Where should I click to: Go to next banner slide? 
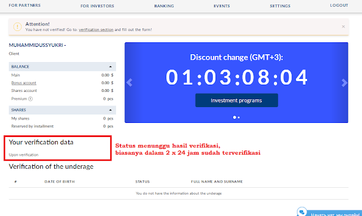click(x=344, y=83)
